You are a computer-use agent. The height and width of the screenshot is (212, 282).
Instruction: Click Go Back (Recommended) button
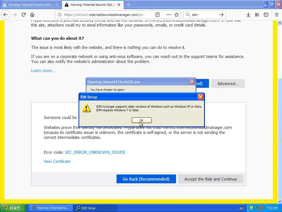point(146,179)
